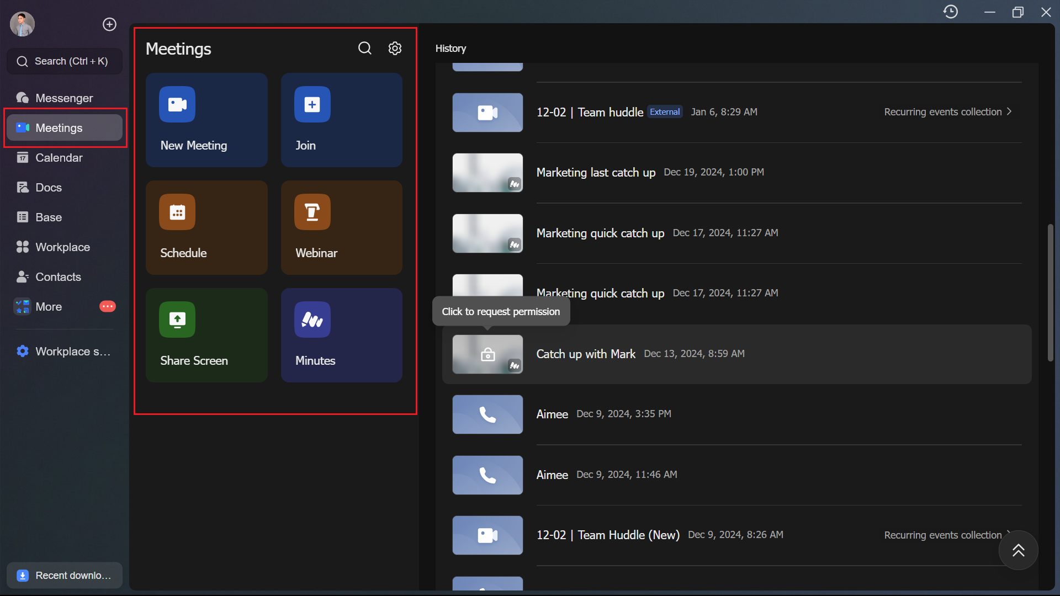Click the Join meeting card
Viewport: 1060px width, 596px height.
342,120
